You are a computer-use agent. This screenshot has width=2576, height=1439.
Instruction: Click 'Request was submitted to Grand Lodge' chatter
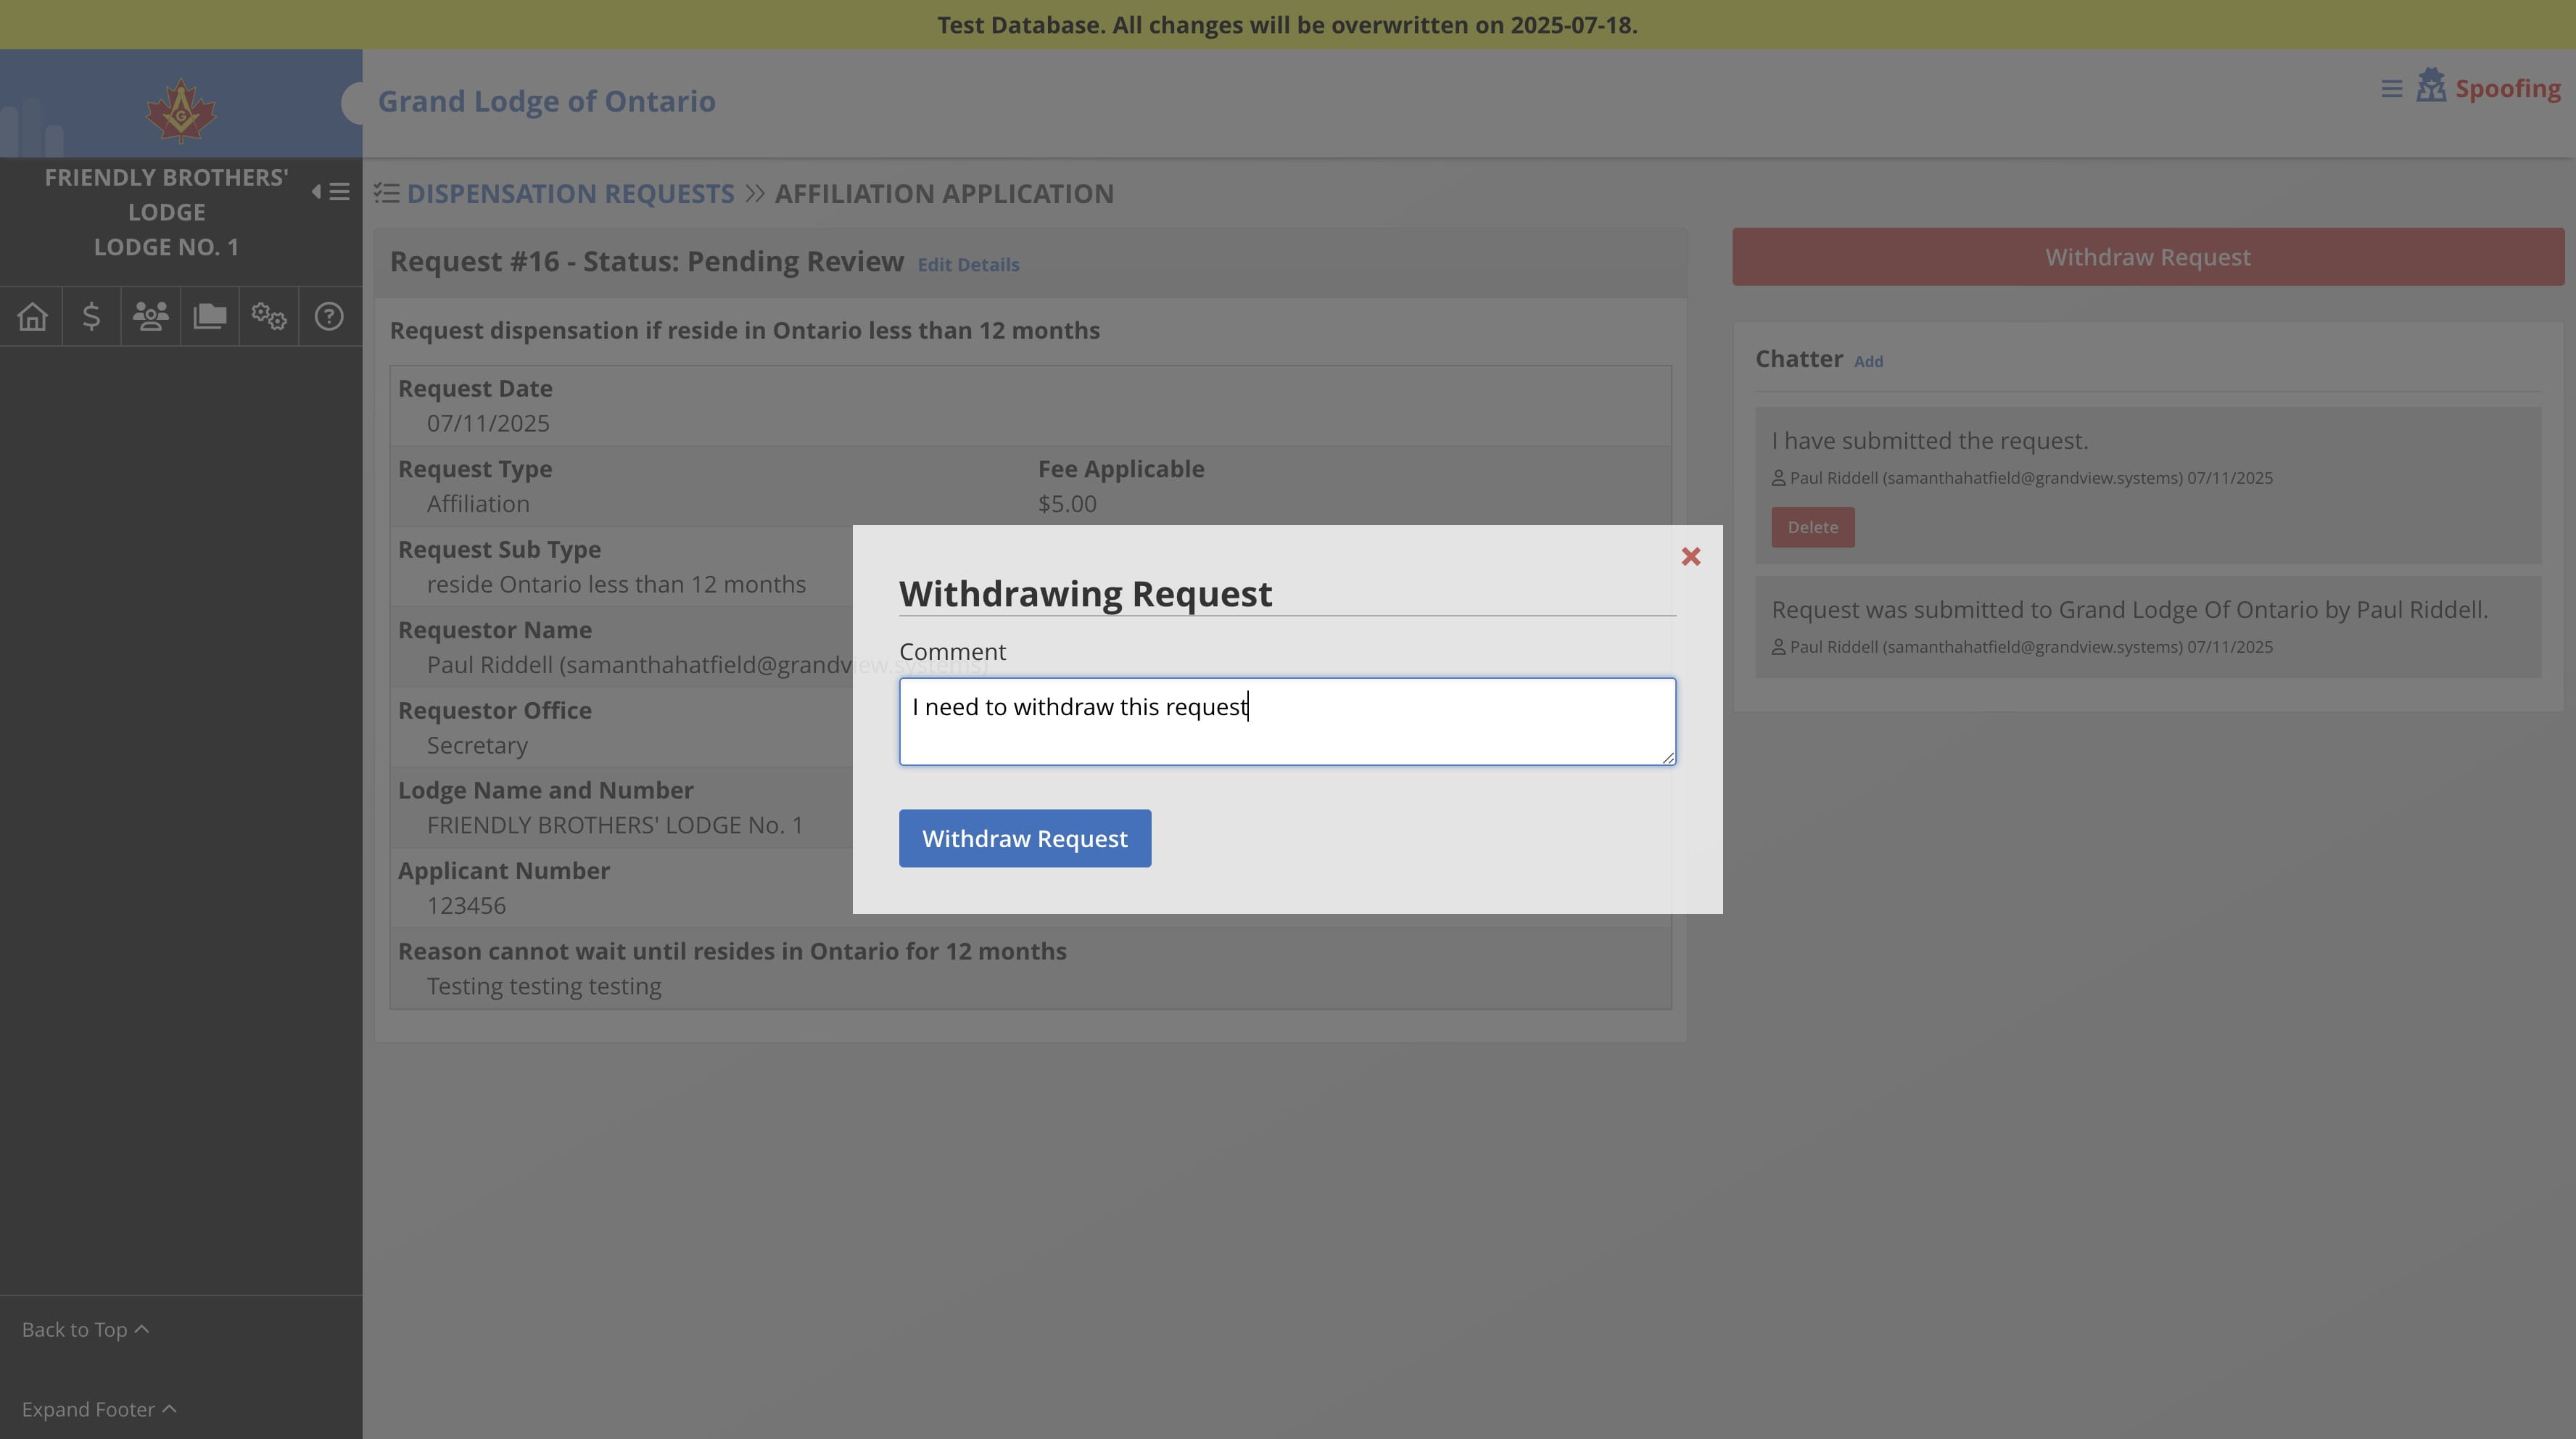pos(2129,610)
